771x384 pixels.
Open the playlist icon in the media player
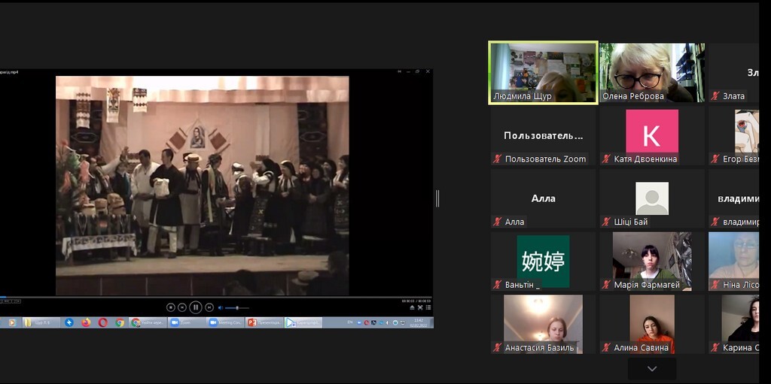428,307
